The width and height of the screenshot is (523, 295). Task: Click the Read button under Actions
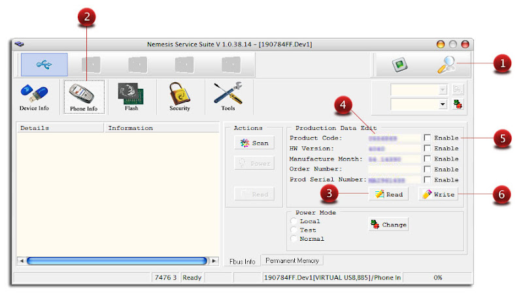(254, 194)
